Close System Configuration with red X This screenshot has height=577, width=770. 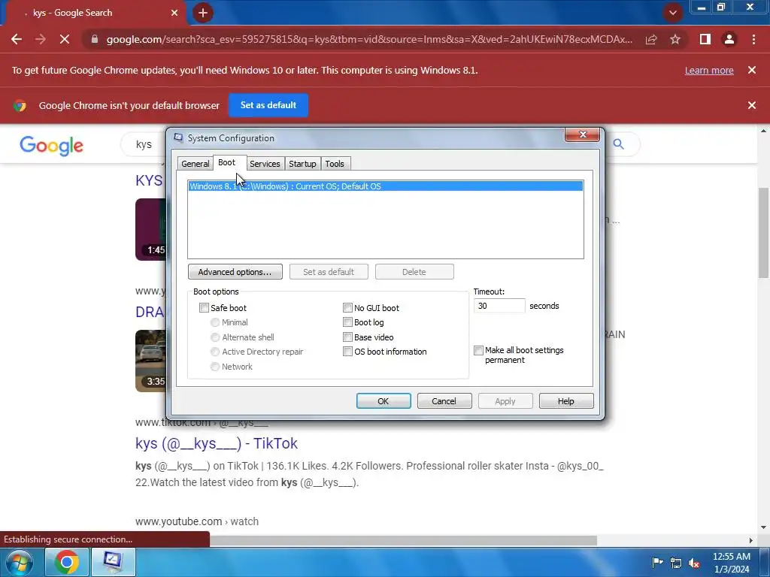(583, 134)
